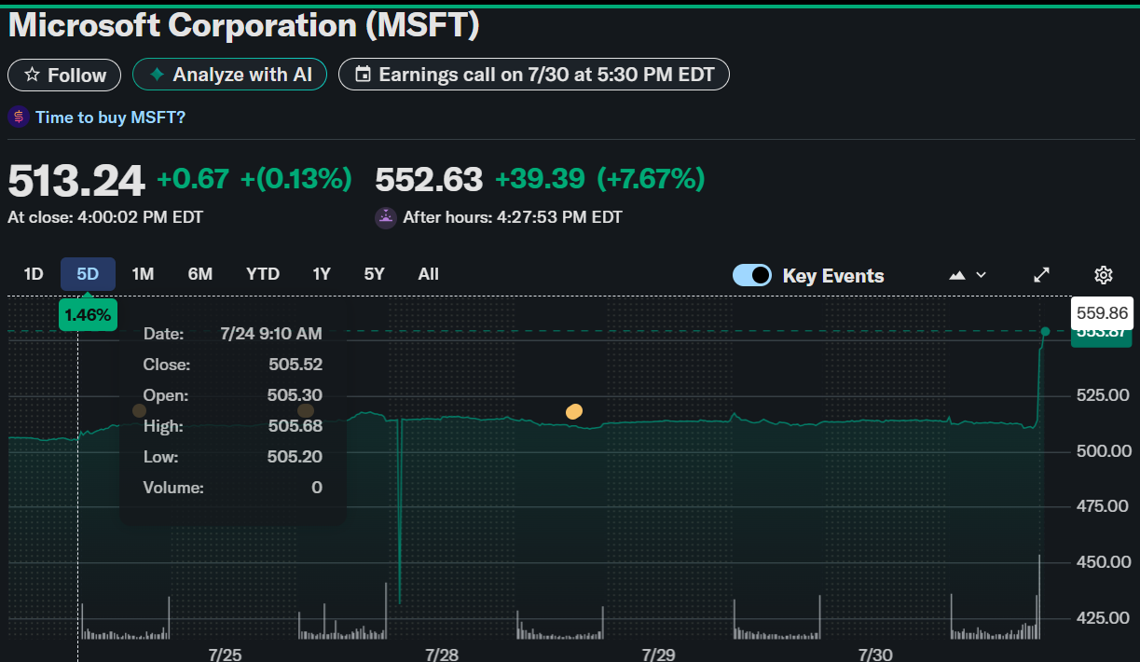Click the tooltip Close value 505.52

click(x=295, y=365)
